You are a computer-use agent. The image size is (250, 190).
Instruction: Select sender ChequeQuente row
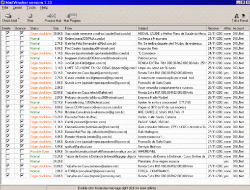point(92,127)
